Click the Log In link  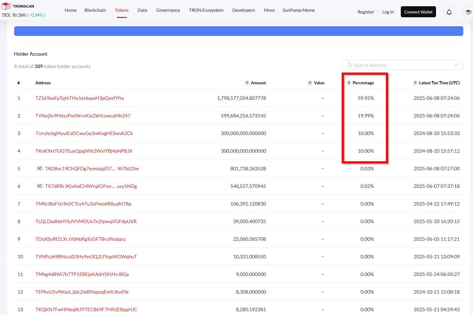[388, 12]
